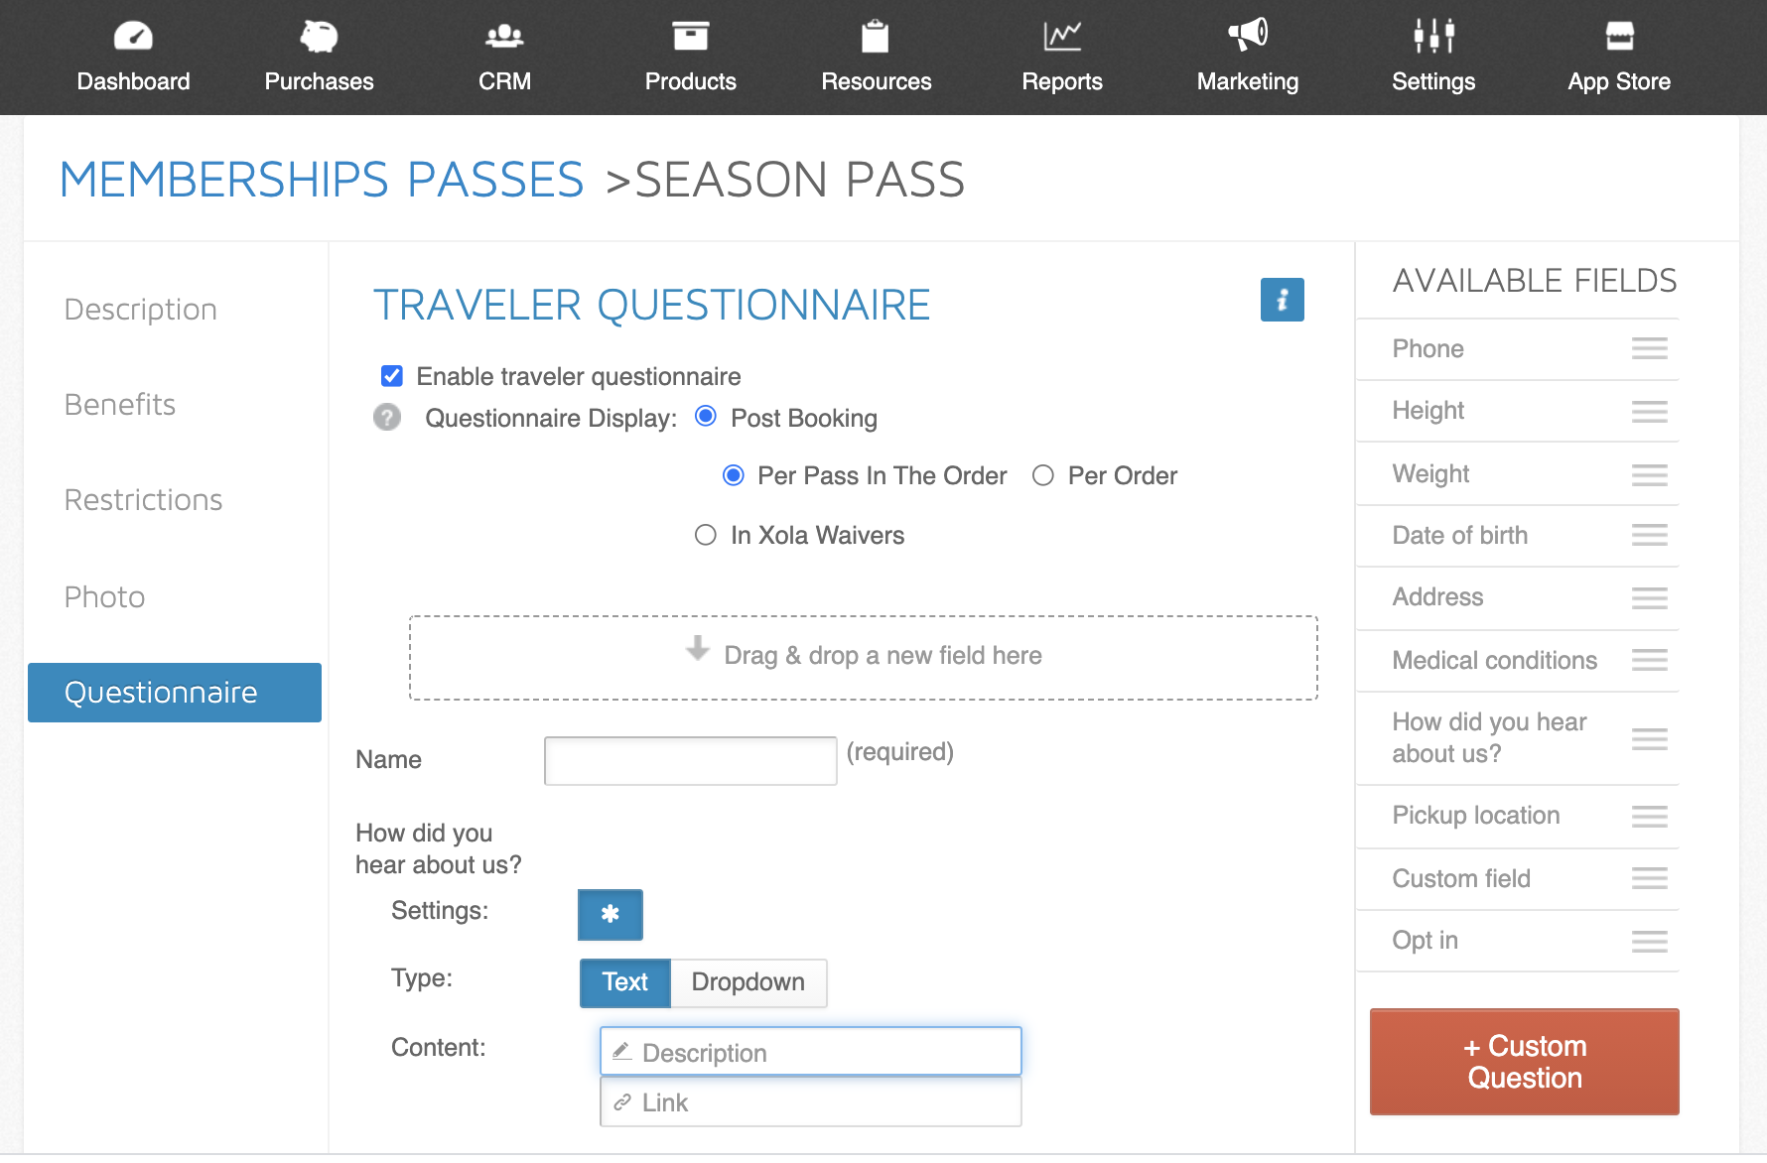Open Resources clipboard icon
Viewport: 1767px width, 1163px height.
[876, 36]
